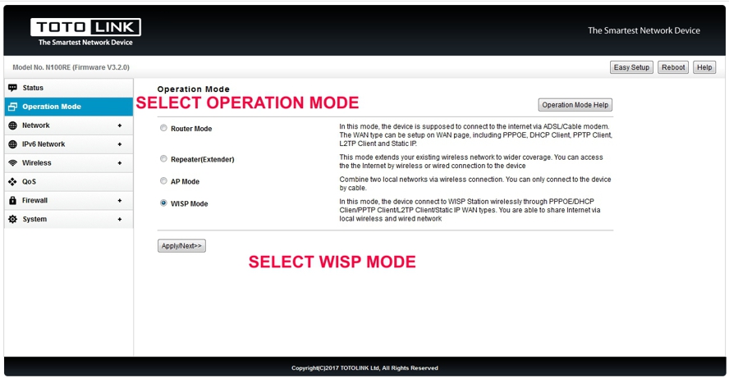This screenshot has width=729, height=378.
Task: Click the QoS diamond icon
Action: coord(12,182)
